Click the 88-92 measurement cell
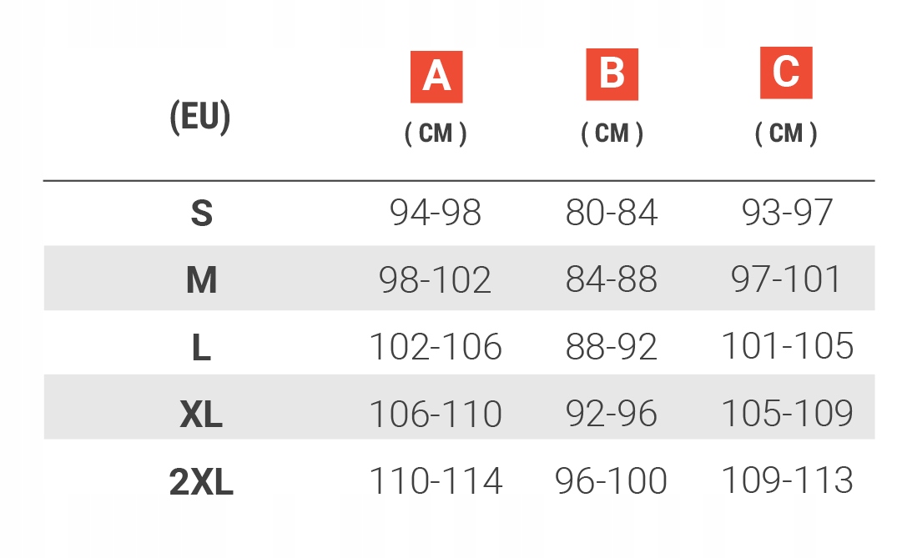 tap(612, 346)
